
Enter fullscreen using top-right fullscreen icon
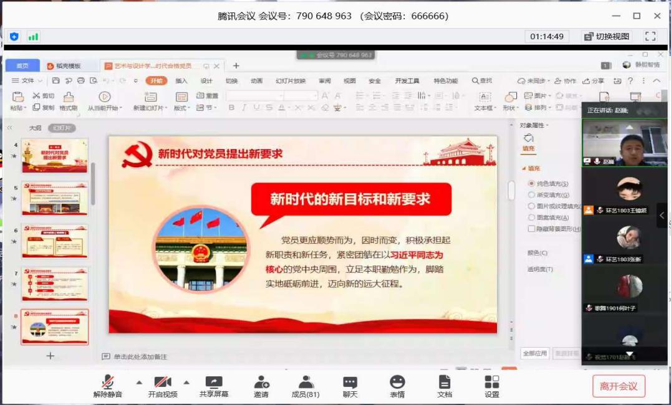(650, 36)
